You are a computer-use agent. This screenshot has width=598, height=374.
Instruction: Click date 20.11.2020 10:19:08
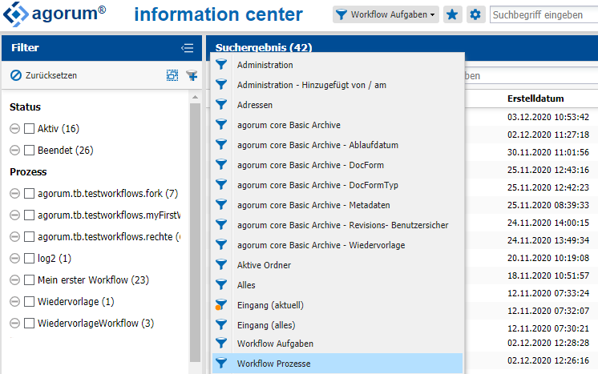[548, 258]
